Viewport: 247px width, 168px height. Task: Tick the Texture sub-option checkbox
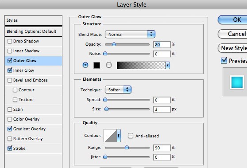tap(15, 100)
